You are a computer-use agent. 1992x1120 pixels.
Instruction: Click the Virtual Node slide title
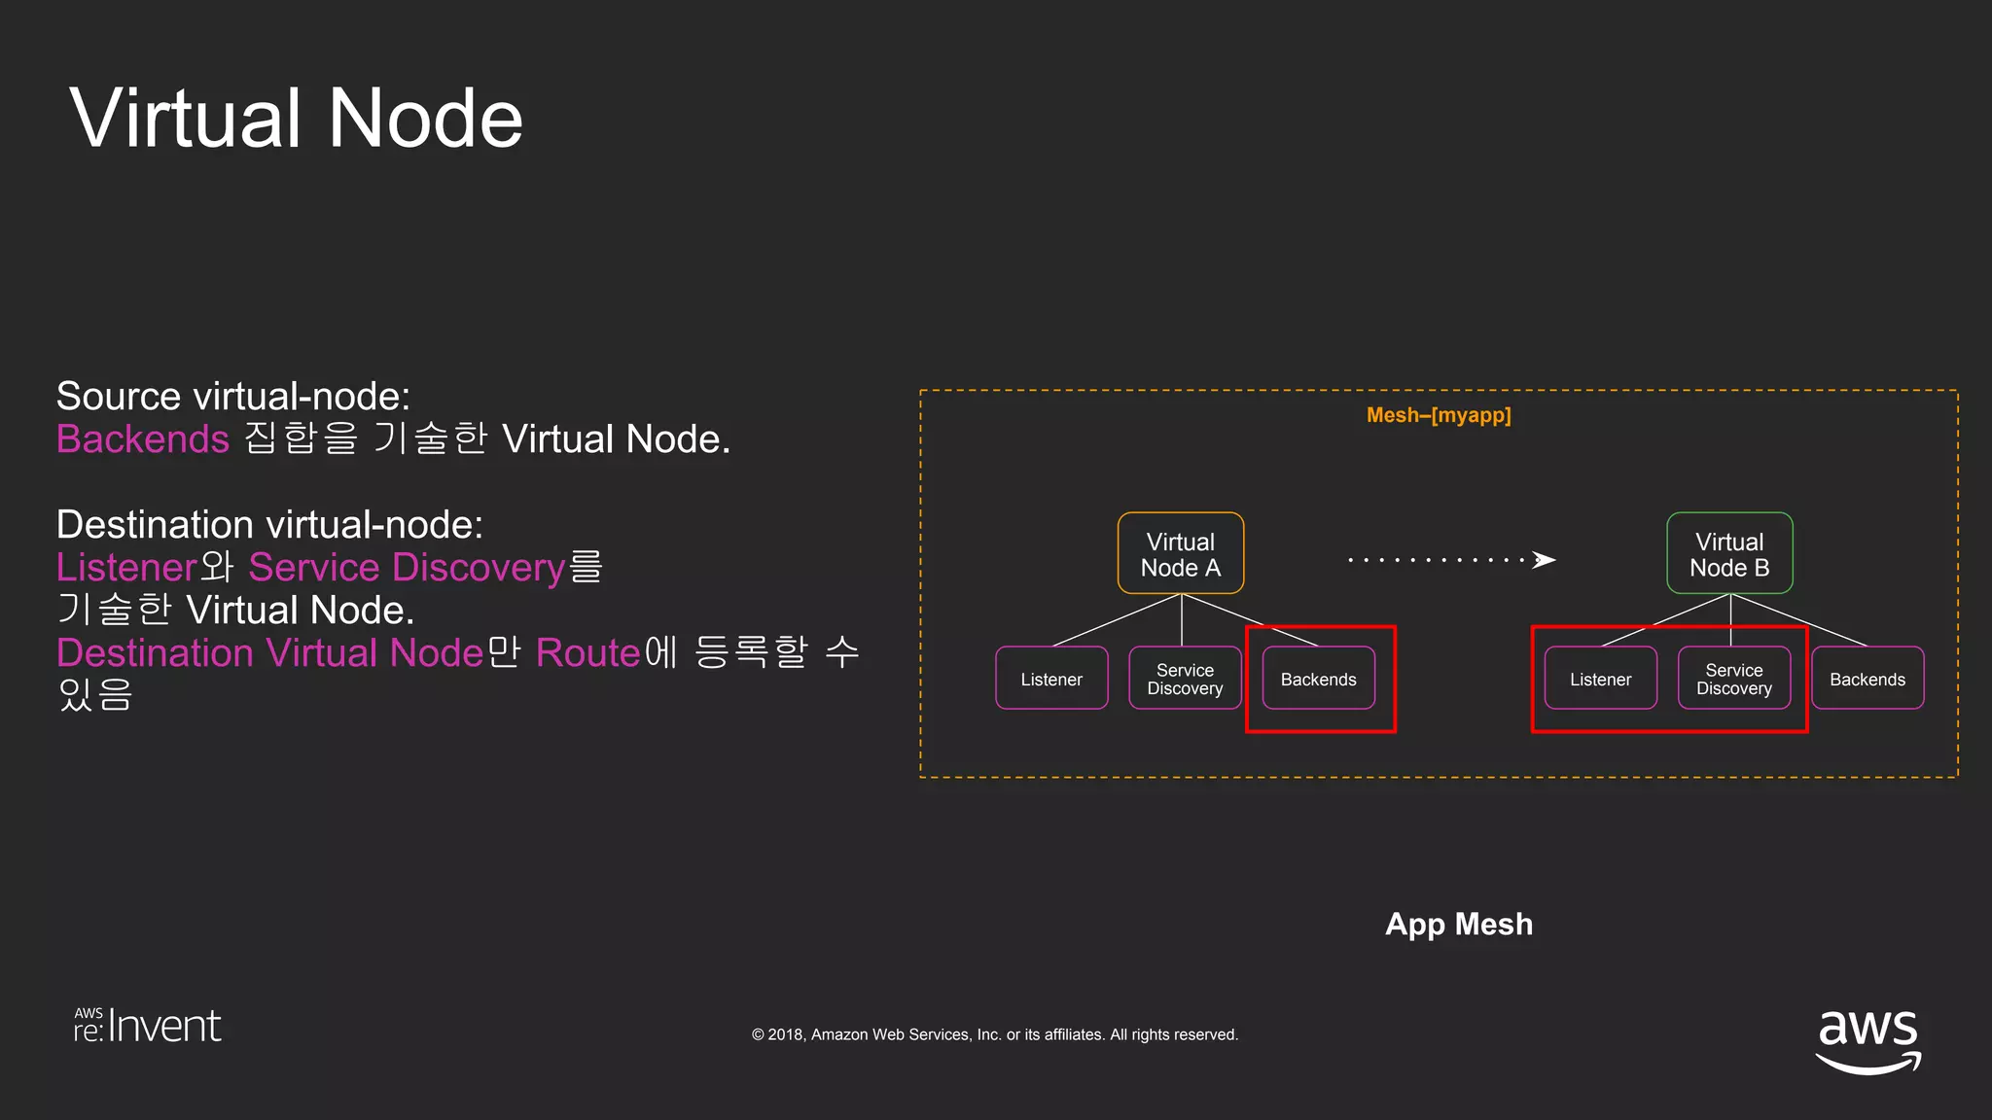[297, 119]
